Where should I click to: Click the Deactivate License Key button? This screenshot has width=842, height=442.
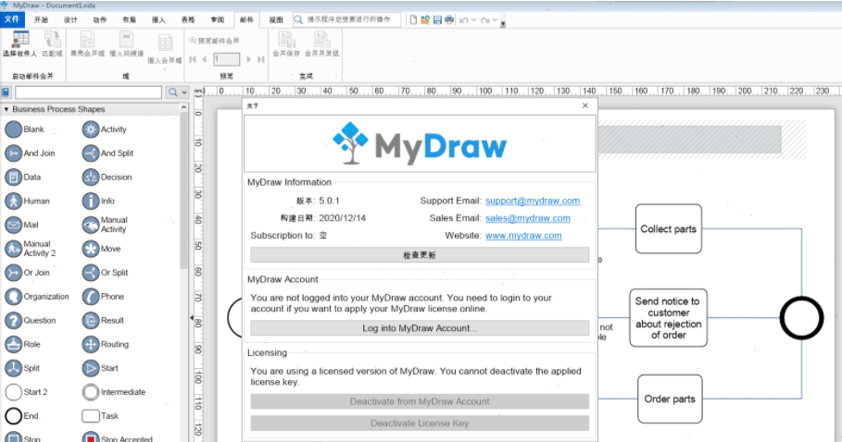[420, 424]
